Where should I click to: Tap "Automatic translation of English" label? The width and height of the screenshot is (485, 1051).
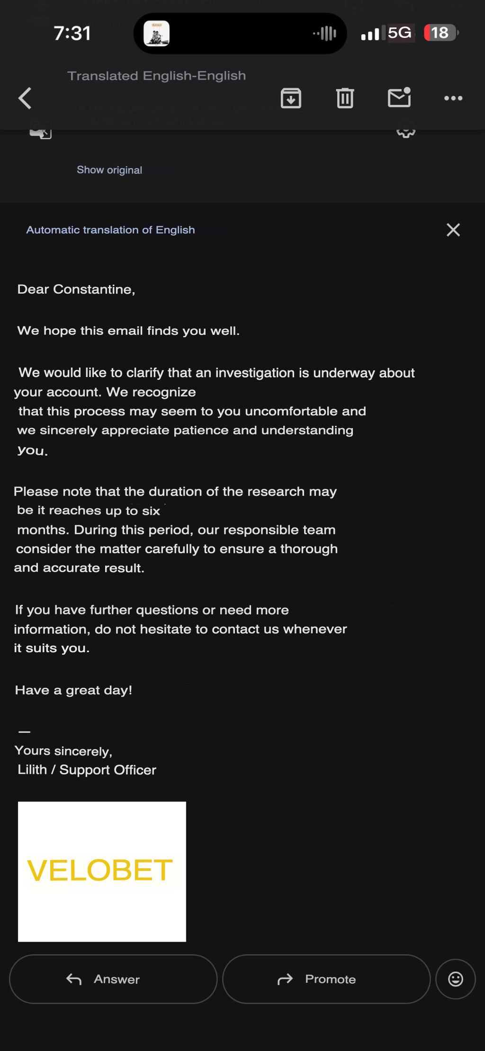coord(111,230)
